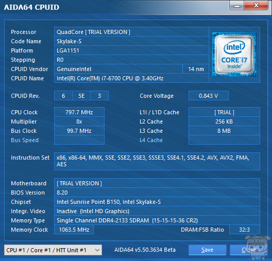The height and width of the screenshot is (261, 272).
Task: Click the dropdown chevron arrow beside HTT Unit #1
Action: point(97,250)
